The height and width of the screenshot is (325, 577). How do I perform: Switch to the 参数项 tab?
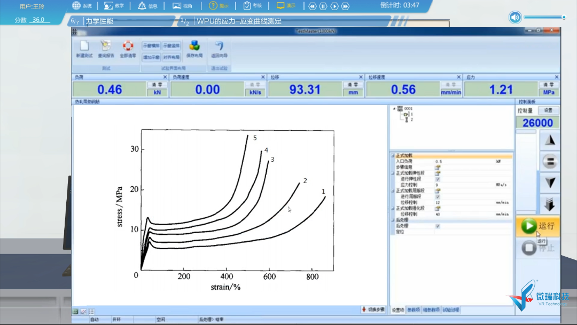tap(414, 310)
